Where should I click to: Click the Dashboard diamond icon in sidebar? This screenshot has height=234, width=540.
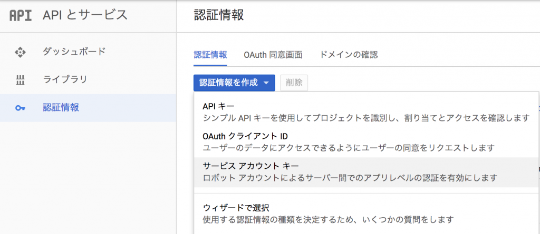pyautogui.click(x=21, y=53)
